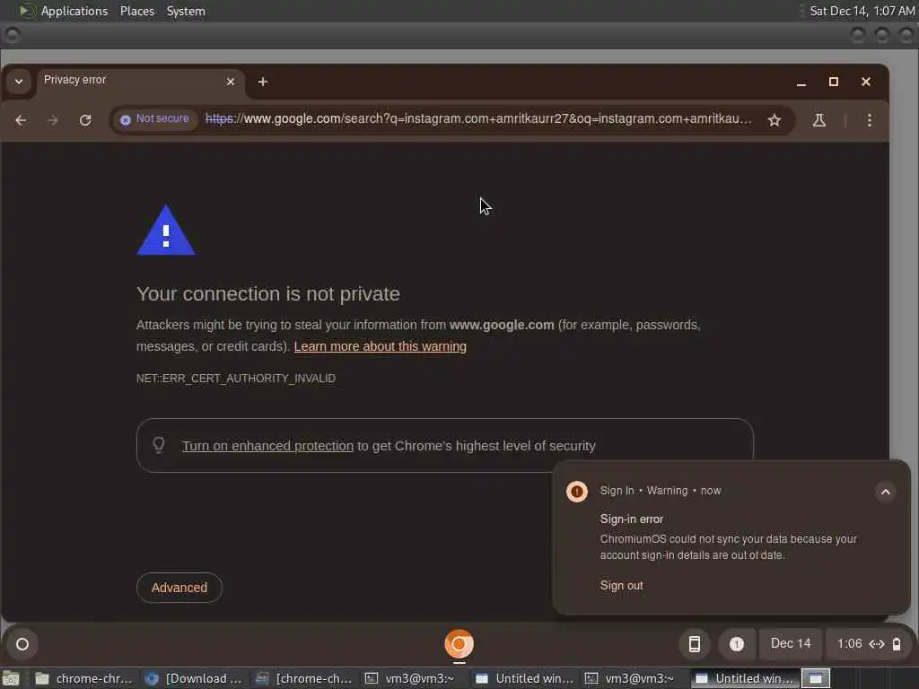919x689 pixels.
Task: Click the Advanced button
Action: click(x=179, y=587)
